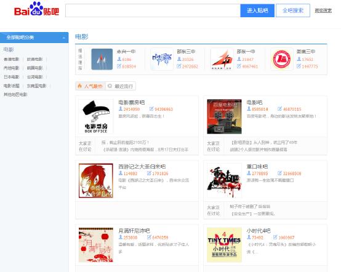Open the TINY TIMES 小时代 thumbnail
The image size is (341, 272).
pos(224,245)
